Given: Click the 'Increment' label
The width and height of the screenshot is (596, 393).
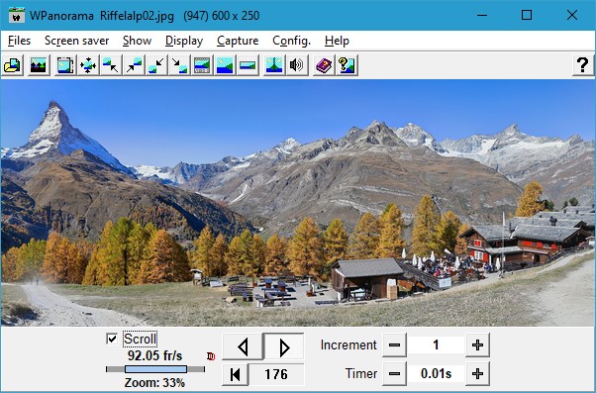Looking at the screenshot, I should [x=348, y=344].
